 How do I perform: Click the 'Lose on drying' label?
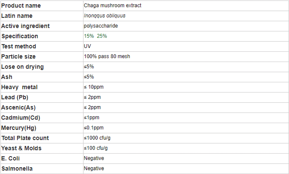point(23,67)
